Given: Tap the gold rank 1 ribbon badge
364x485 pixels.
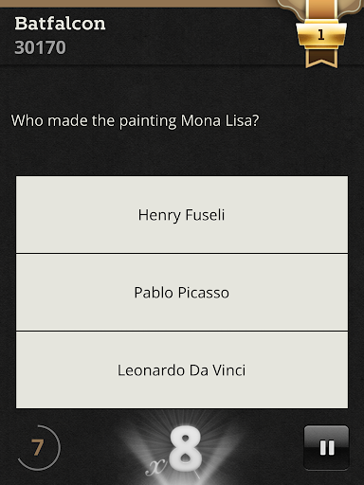Looking at the screenshot, I should click(x=321, y=33).
